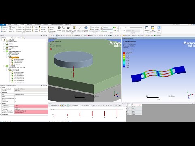Viewport: 195px width, 146px height.
Task: Click the Direction edge option
Action: 104,27
